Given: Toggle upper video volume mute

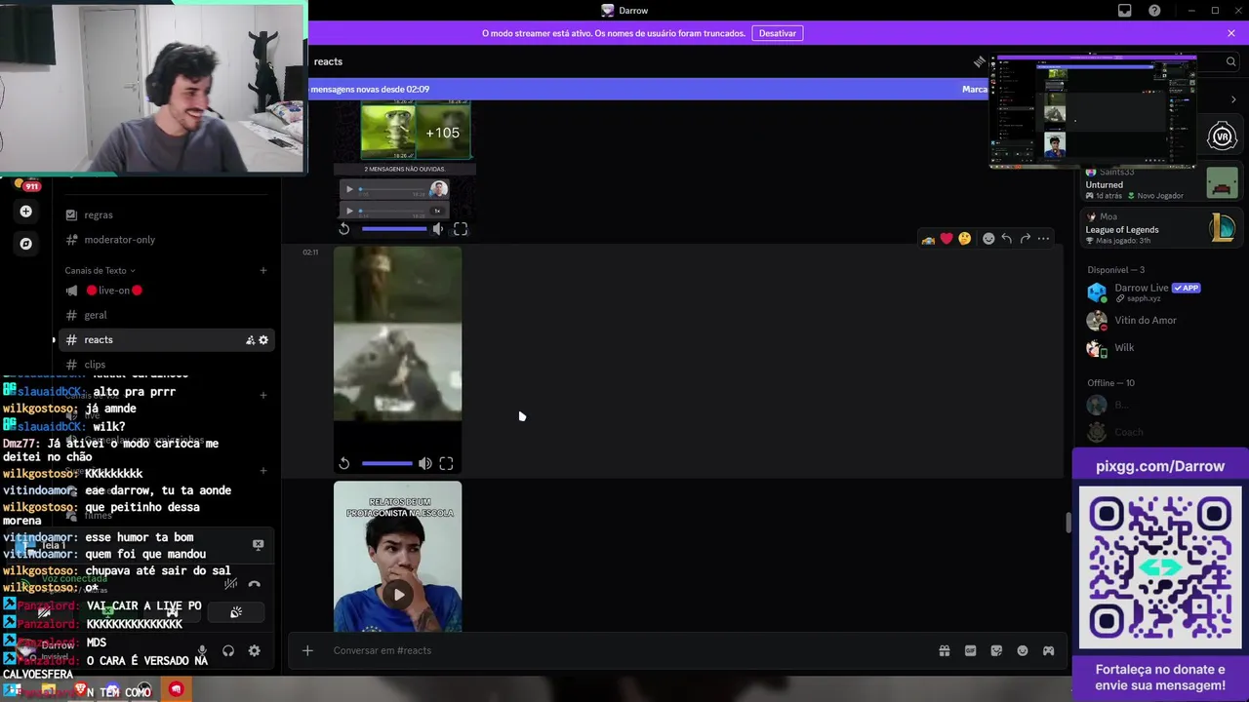Looking at the screenshot, I should (437, 229).
